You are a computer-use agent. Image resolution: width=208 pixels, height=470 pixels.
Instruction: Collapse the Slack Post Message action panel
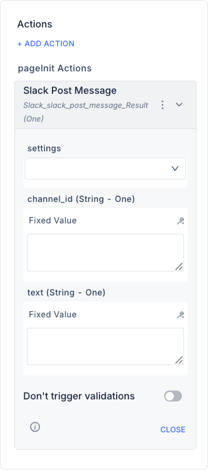[x=179, y=105]
